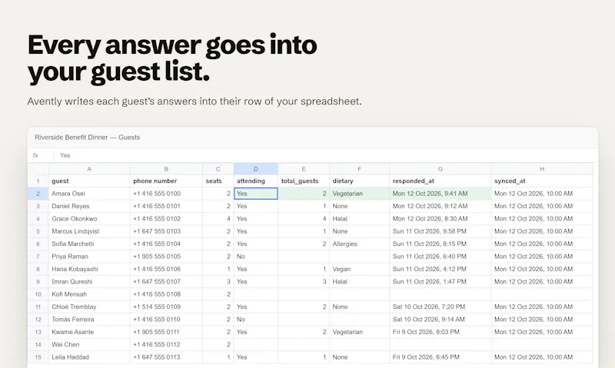
Task: Select column H header
Action: point(542,169)
